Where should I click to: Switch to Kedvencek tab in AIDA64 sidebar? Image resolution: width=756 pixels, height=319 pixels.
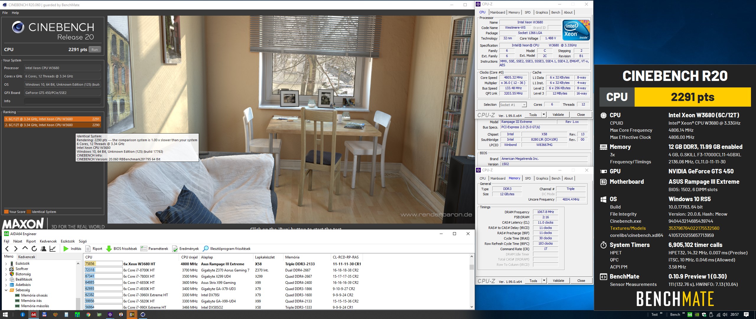pyautogui.click(x=27, y=257)
